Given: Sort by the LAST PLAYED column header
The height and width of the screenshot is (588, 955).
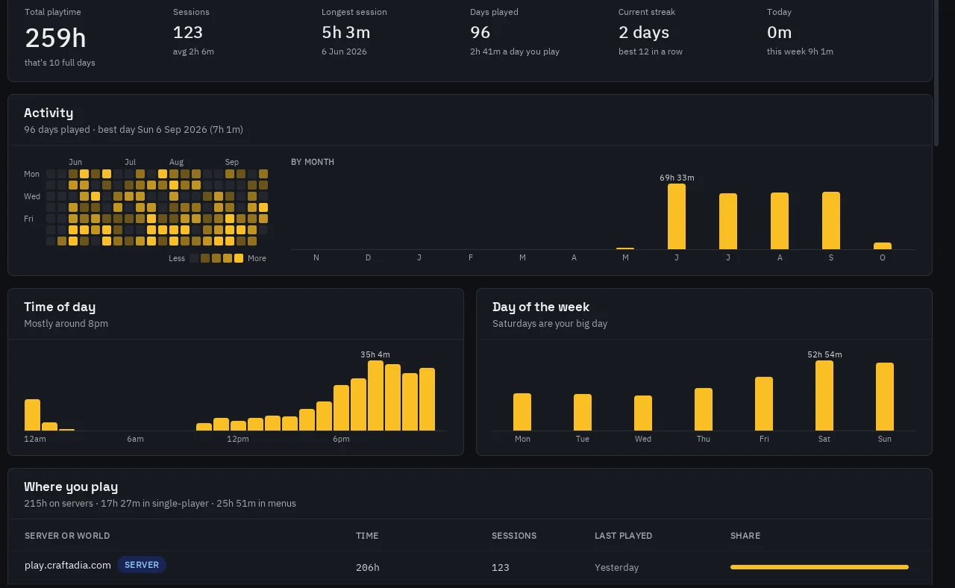Looking at the screenshot, I should pyautogui.click(x=624, y=536).
